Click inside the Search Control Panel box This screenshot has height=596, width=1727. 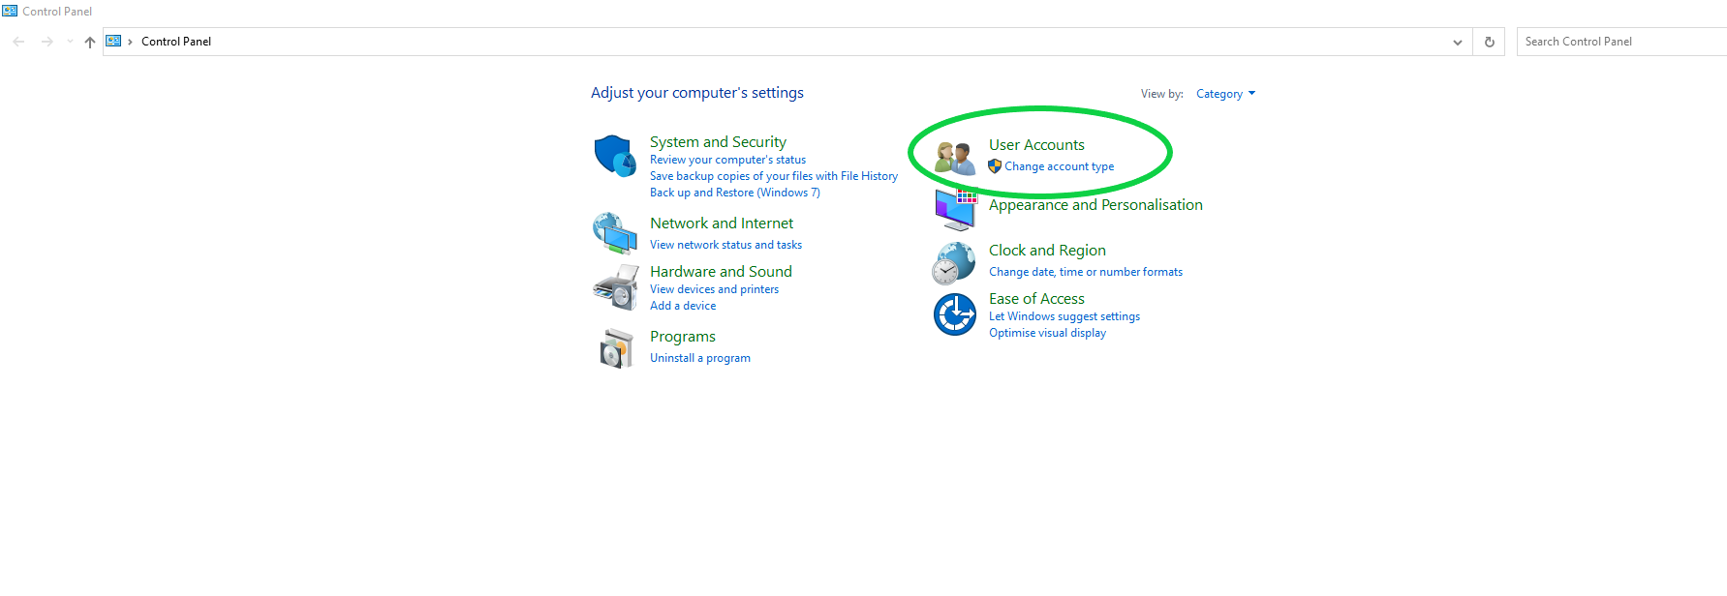(x=1622, y=42)
